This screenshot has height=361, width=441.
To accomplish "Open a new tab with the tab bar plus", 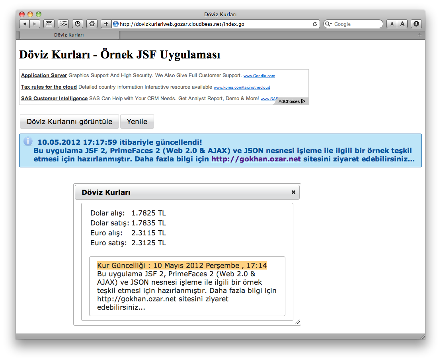I will pos(420,35).
